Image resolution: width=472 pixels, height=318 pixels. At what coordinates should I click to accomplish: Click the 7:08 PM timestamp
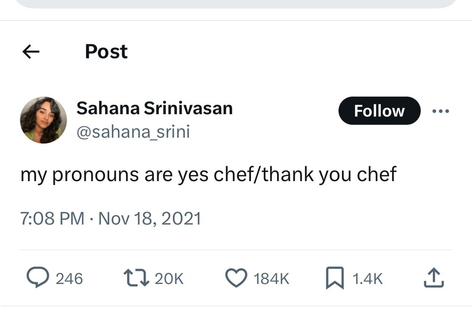pos(52,218)
